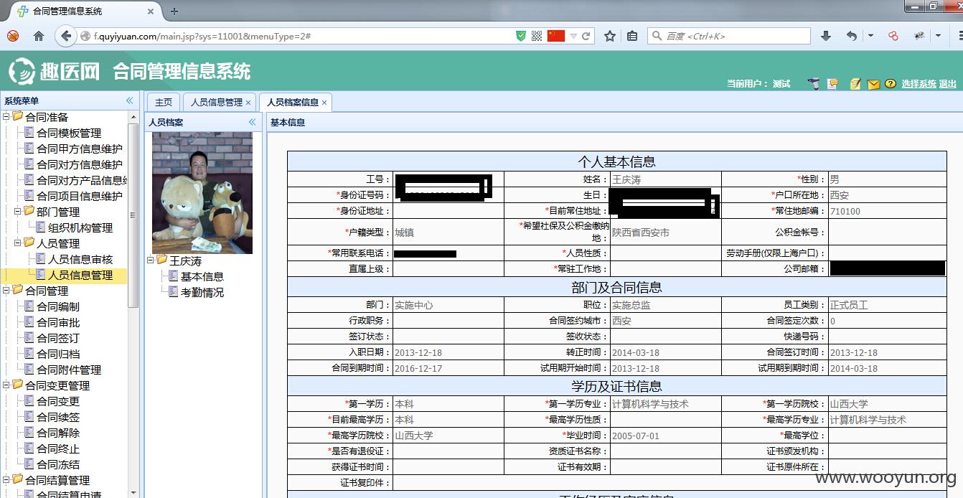Click the browser home icon
Viewport: 963px width, 498px height.
click(39, 36)
